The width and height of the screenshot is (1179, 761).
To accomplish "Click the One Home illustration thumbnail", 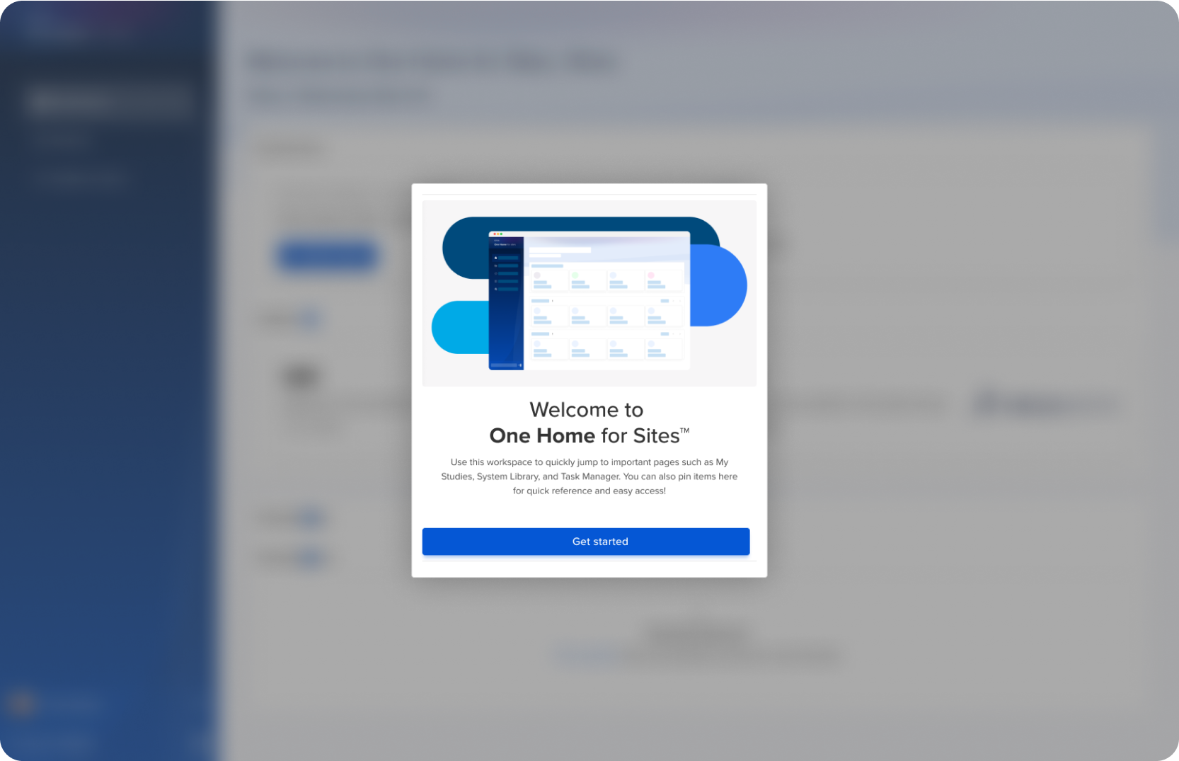I will pos(589,294).
